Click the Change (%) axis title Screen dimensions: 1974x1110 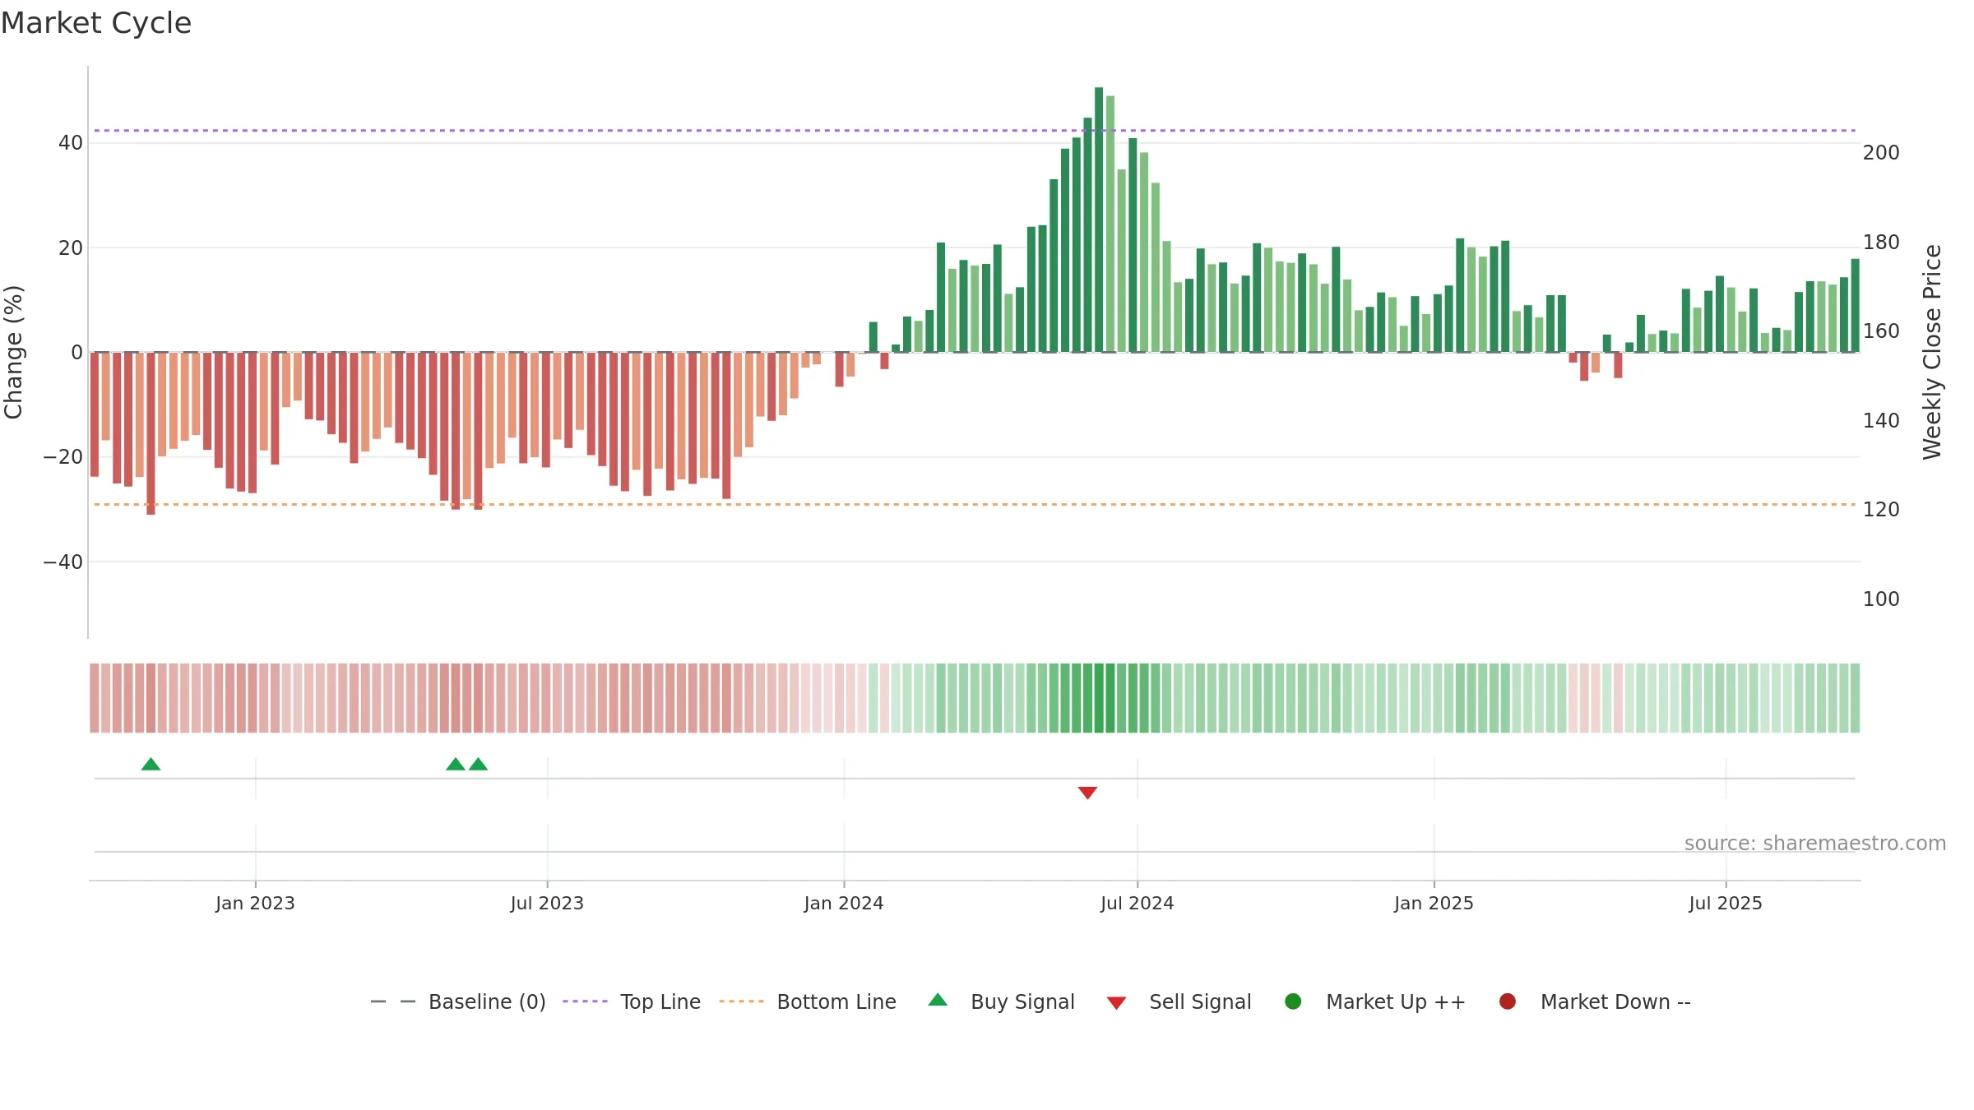14,352
